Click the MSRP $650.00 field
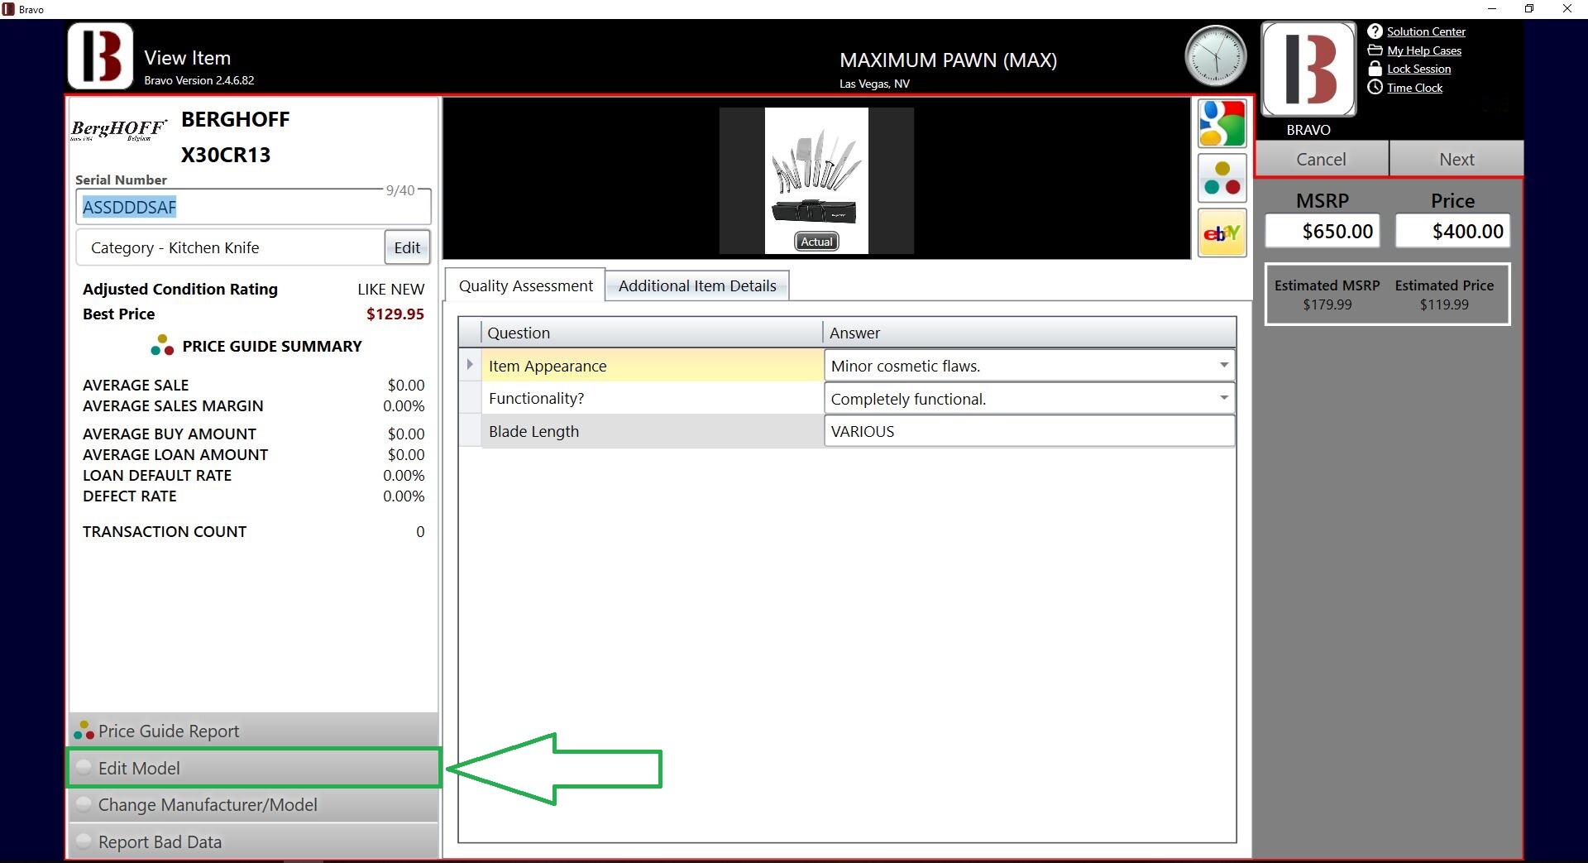The width and height of the screenshot is (1588, 863). (1322, 231)
